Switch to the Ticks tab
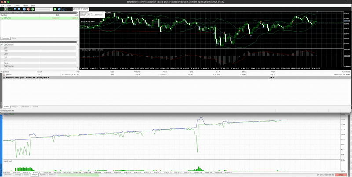The image size is (352, 177). pos(14,39)
